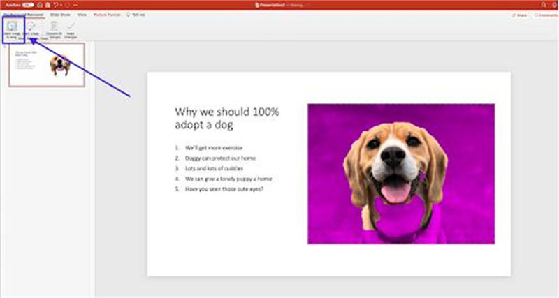Click 'Have you seen those cute eyes?' line
Viewport: 559px width, 298px height.
224,189
